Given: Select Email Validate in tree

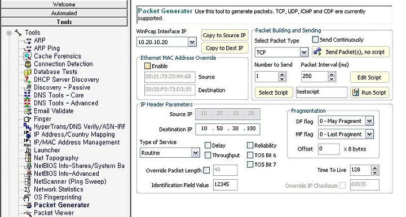Looking at the screenshot, I should click(54, 111).
